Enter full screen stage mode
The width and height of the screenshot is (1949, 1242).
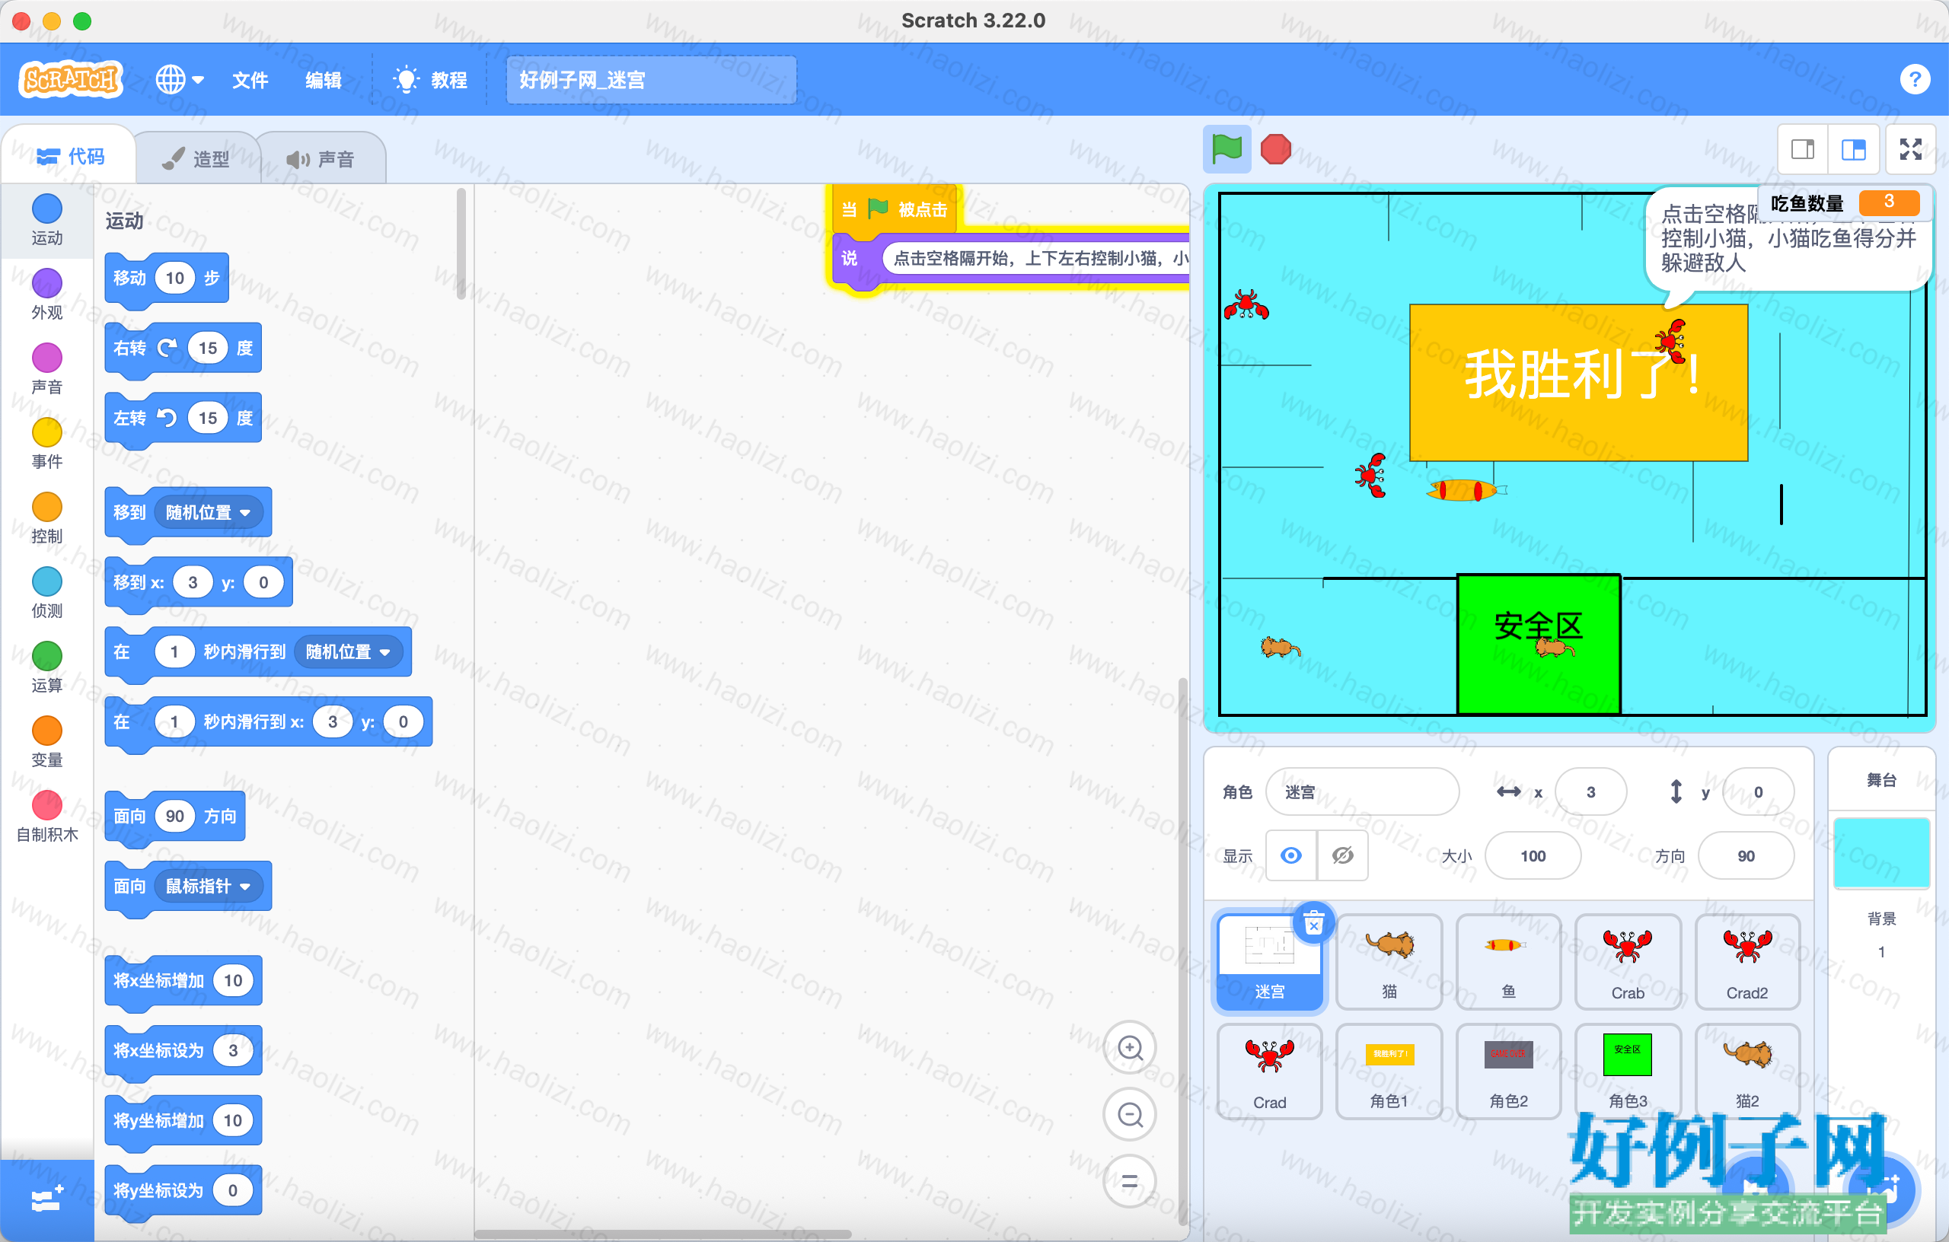(x=1911, y=149)
